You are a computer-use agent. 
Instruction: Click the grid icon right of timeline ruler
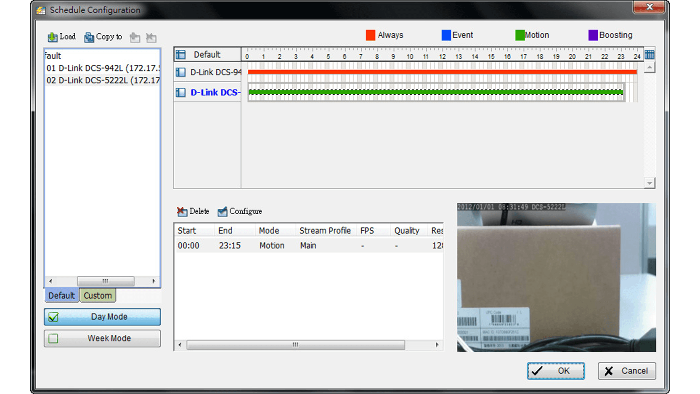650,55
